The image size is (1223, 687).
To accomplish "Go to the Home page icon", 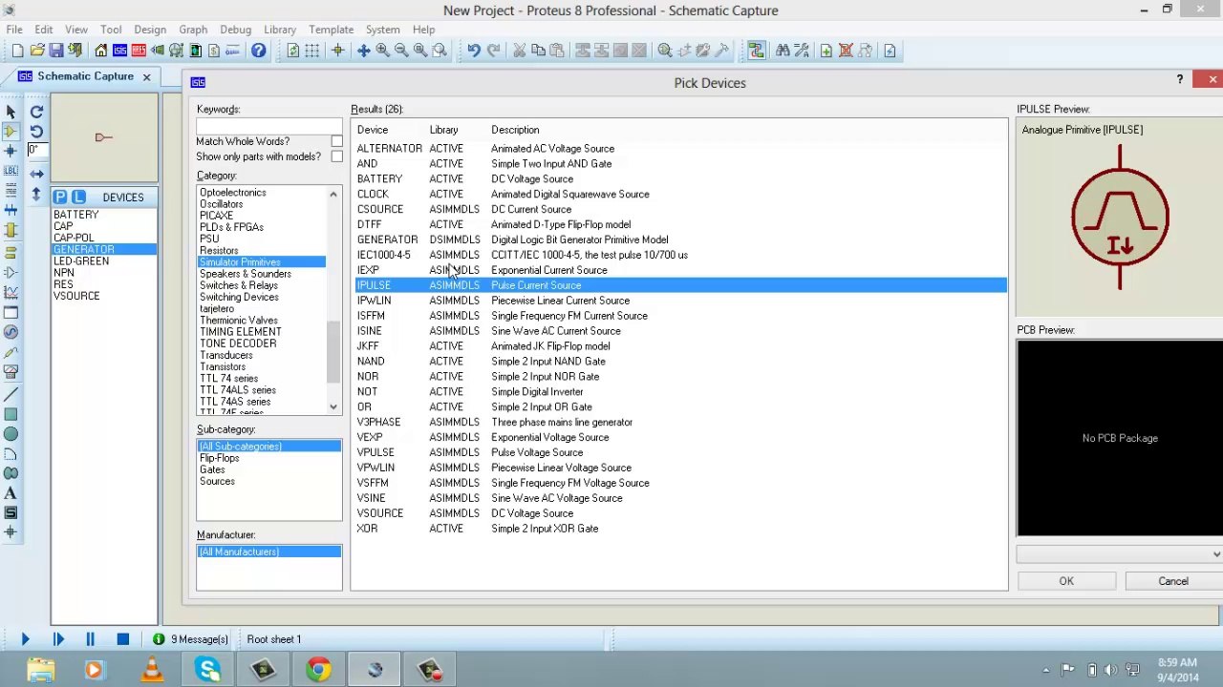I will click(x=100, y=51).
